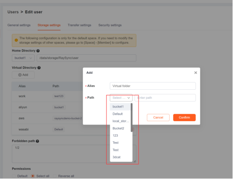Image resolution: width=233 pixels, height=179 pixels.
Task: Click the Cancel button in Add dialog
Action: (158, 118)
